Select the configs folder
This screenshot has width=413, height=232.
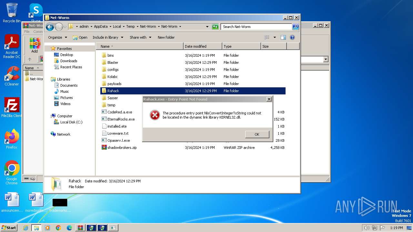(193, 70)
